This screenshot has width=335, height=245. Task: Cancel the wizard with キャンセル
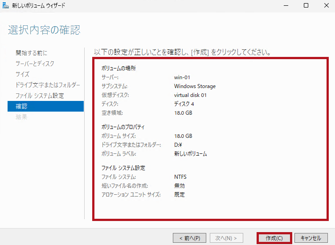(x=311, y=238)
